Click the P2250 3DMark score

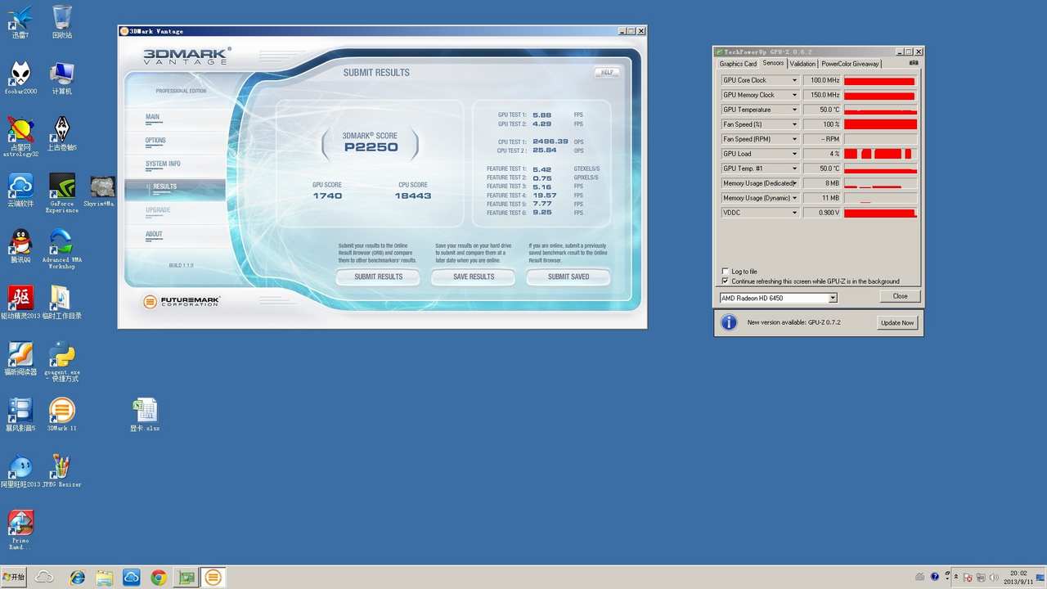click(x=371, y=147)
